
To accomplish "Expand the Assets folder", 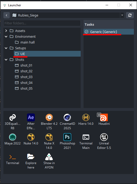I will pos(6,31).
